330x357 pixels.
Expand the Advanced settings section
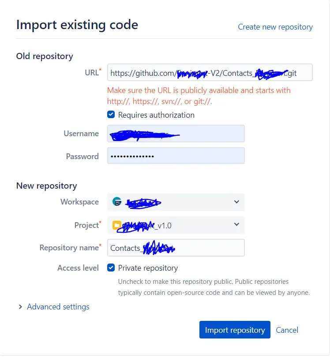(x=58, y=307)
